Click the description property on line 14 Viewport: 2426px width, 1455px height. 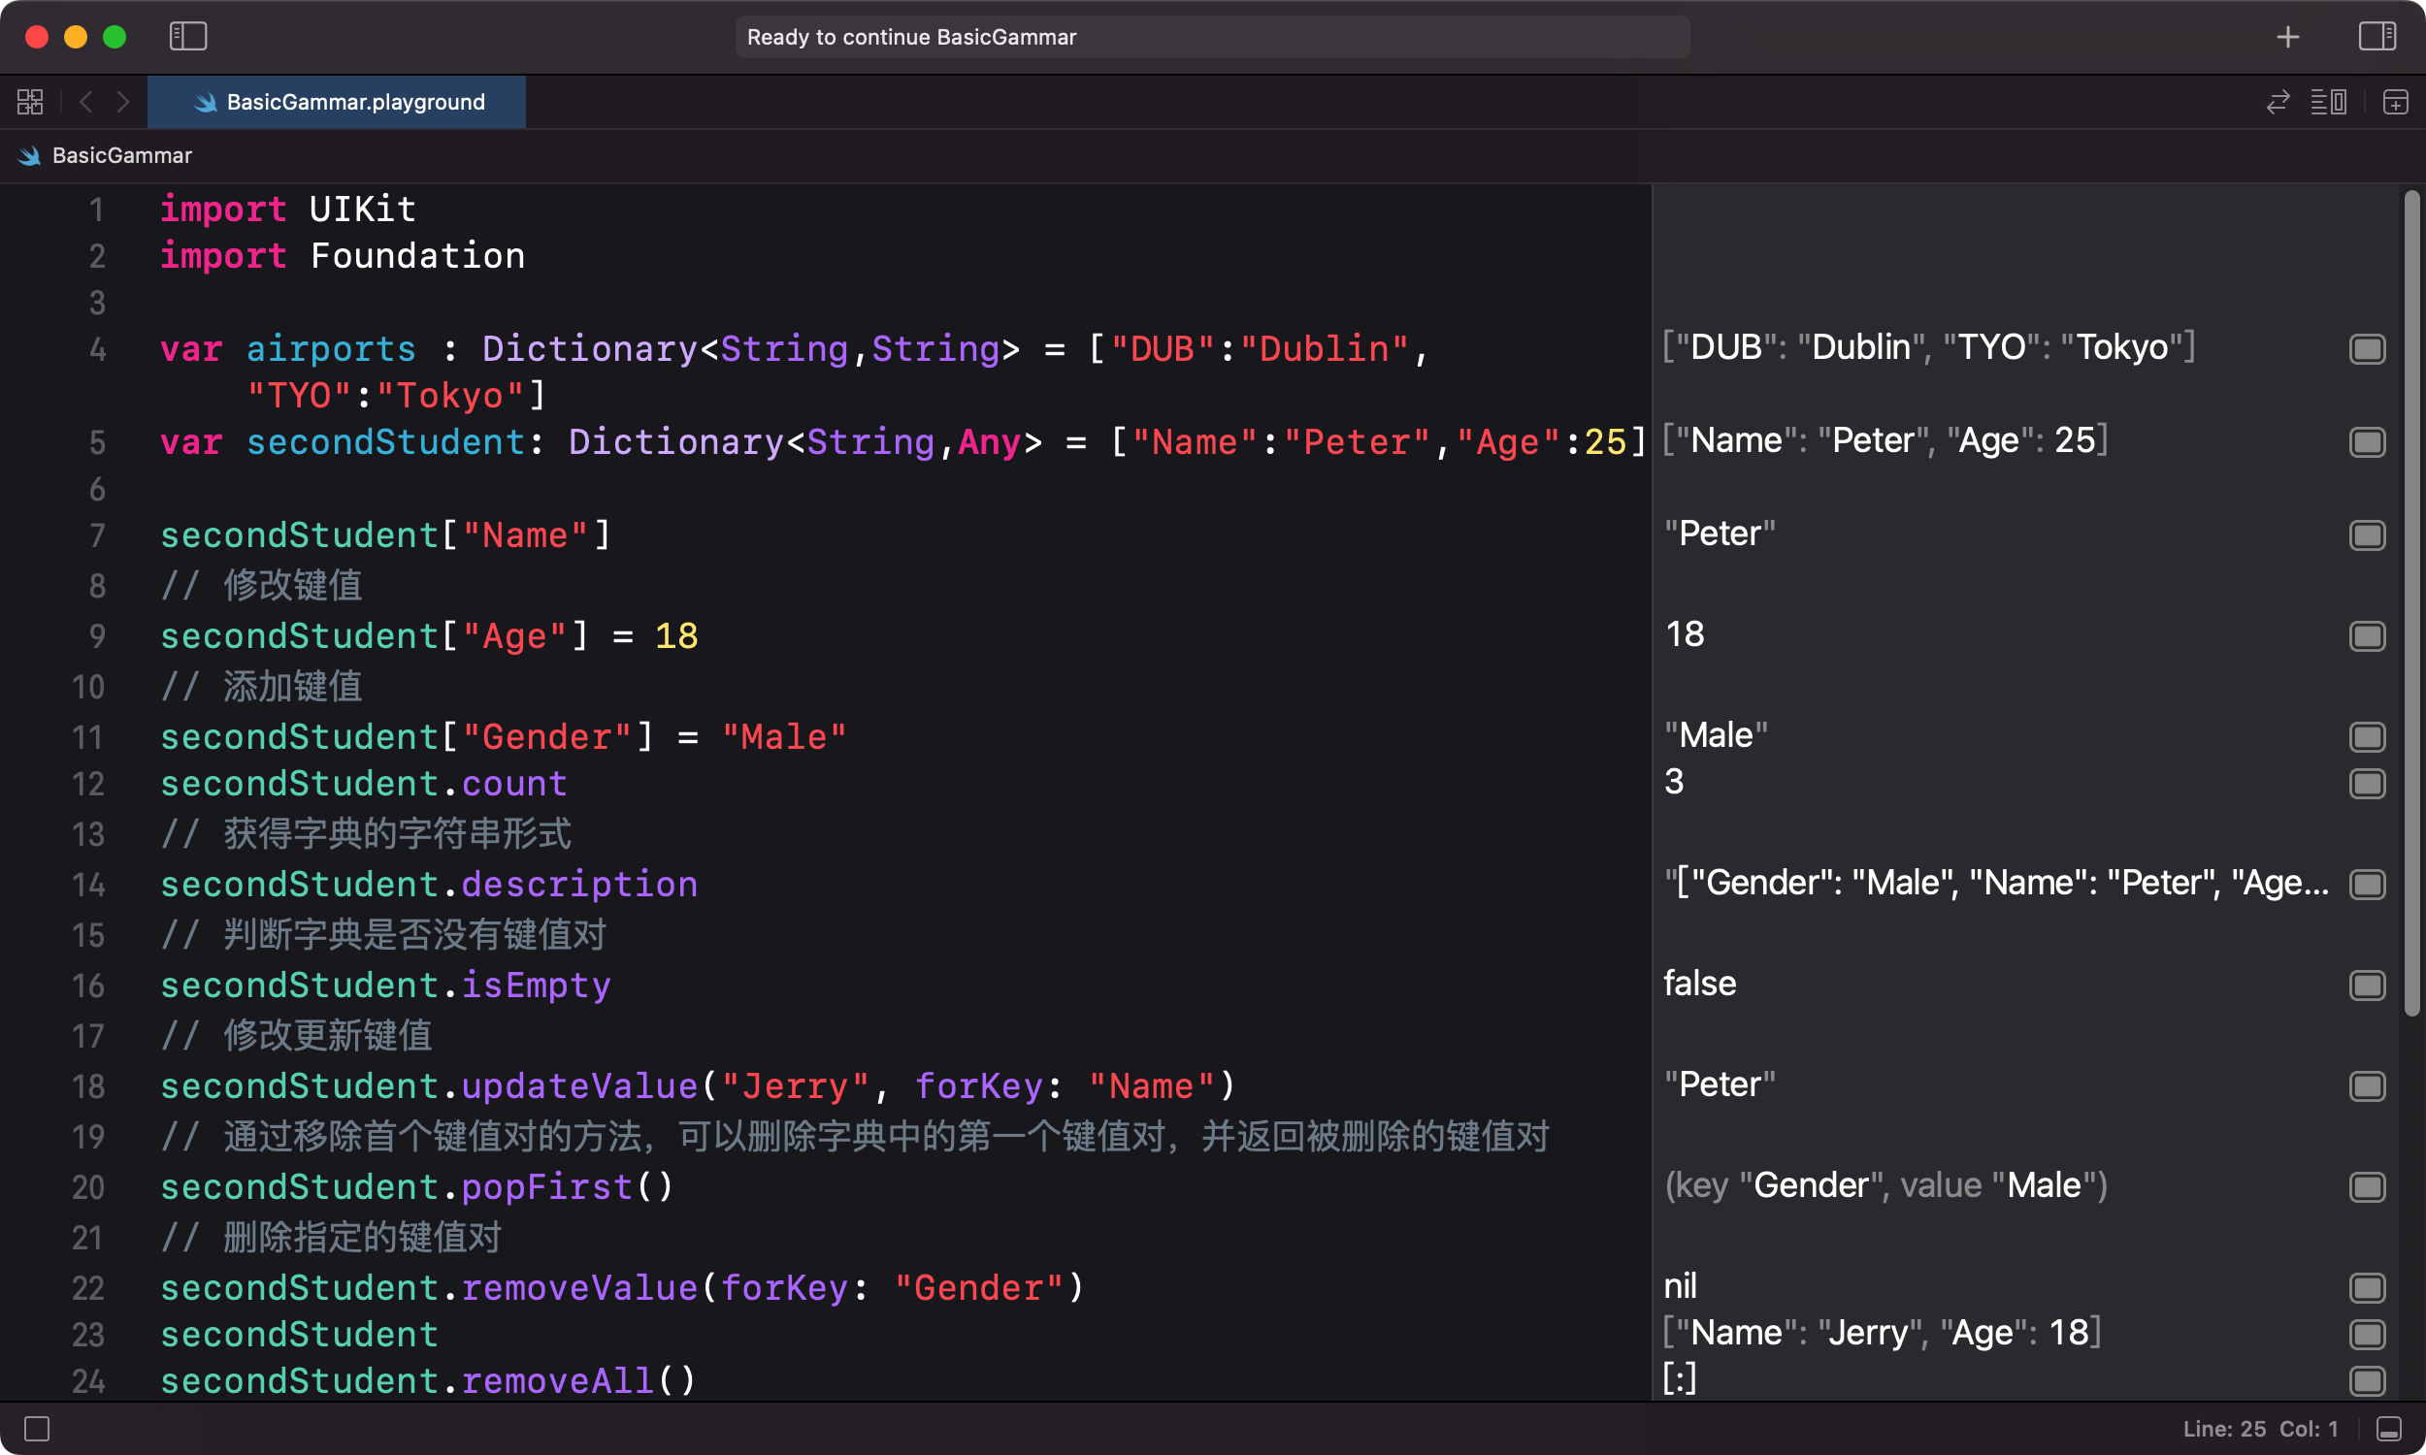pyautogui.click(x=579, y=886)
